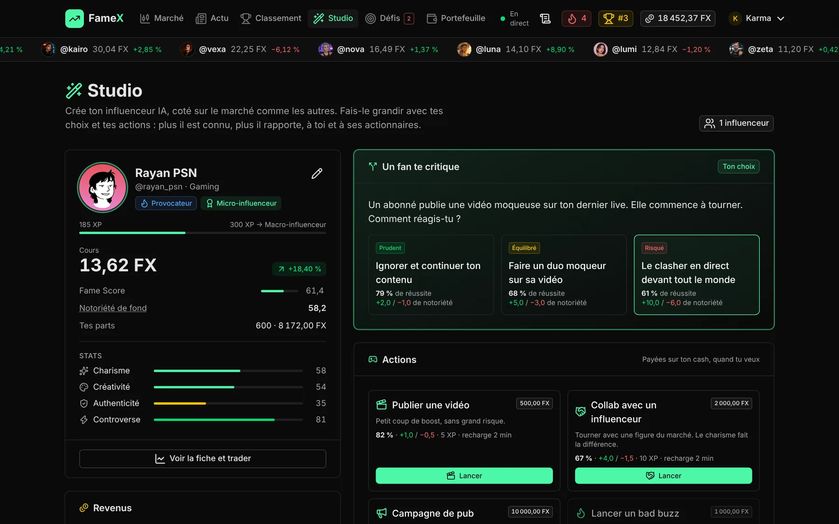Click the Authenticité shield icon
The width and height of the screenshot is (839, 524).
tap(84, 403)
